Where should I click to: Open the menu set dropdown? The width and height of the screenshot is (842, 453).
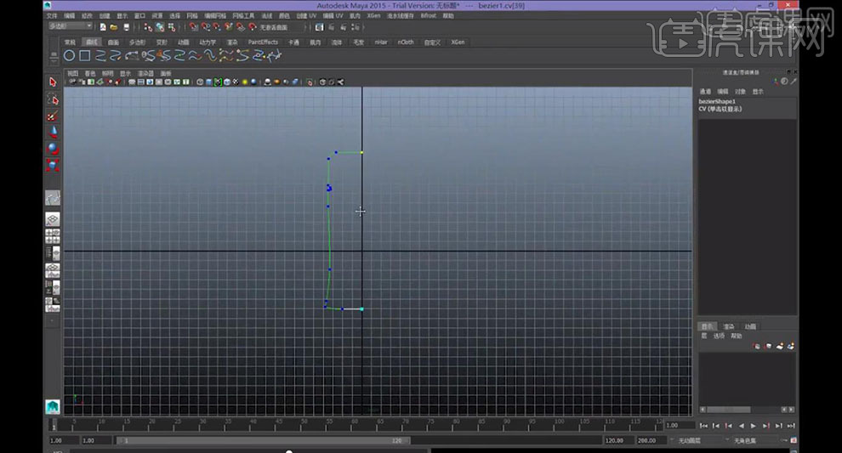pyautogui.click(x=70, y=25)
